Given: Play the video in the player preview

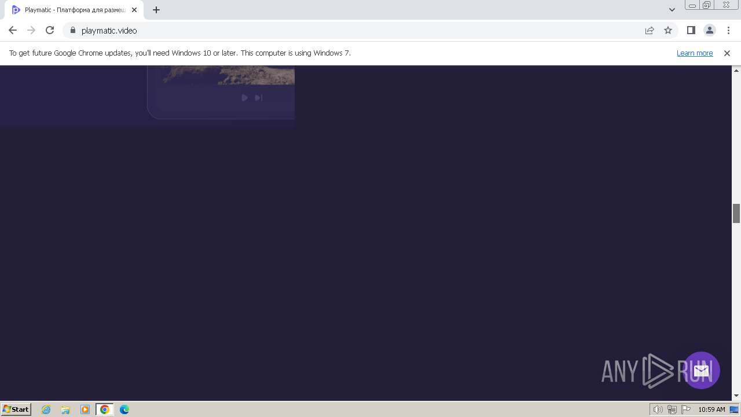Looking at the screenshot, I should click(x=244, y=98).
